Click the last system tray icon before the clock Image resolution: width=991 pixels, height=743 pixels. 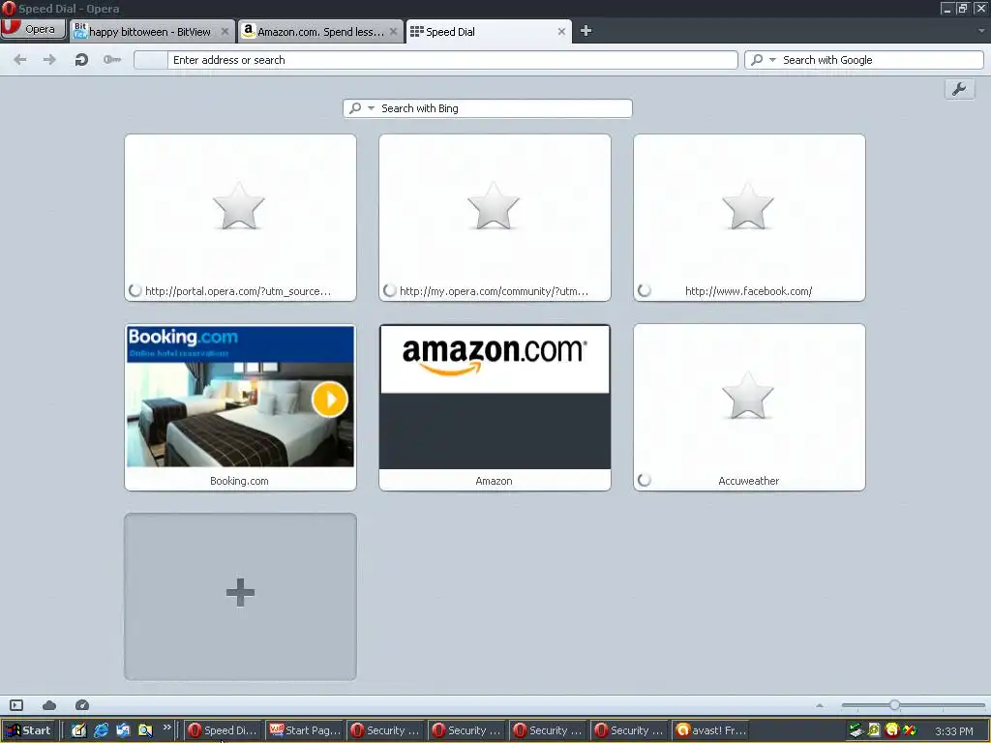pyautogui.click(x=910, y=730)
